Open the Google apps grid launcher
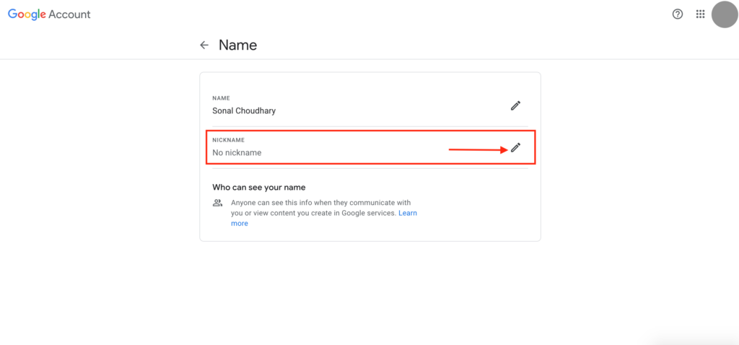This screenshot has height=345, width=739. coord(700,14)
